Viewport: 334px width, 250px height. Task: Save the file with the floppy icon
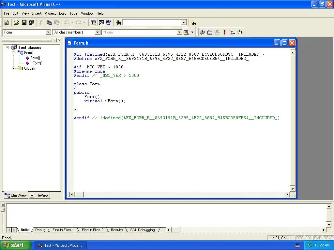[x=24, y=22]
